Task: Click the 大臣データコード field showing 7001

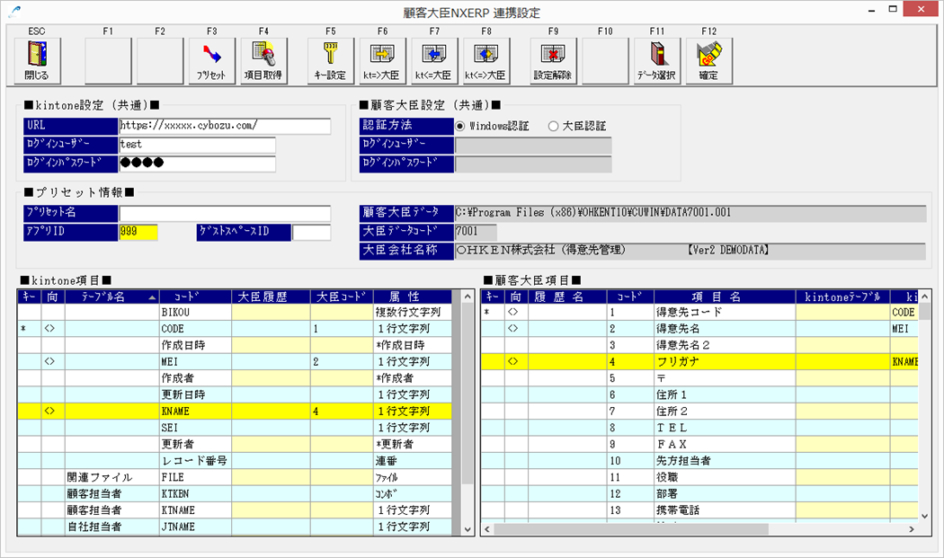Action: [476, 233]
